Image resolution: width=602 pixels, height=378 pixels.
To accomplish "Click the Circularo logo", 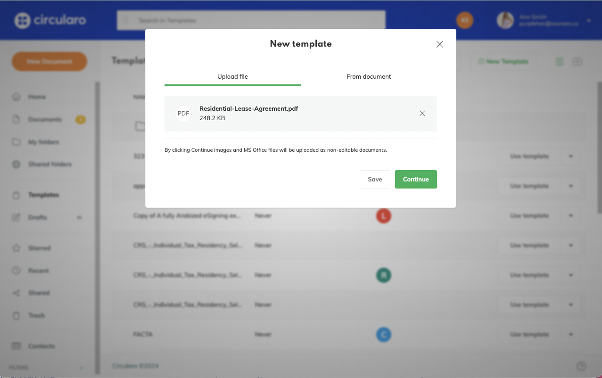I will [x=50, y=20].
